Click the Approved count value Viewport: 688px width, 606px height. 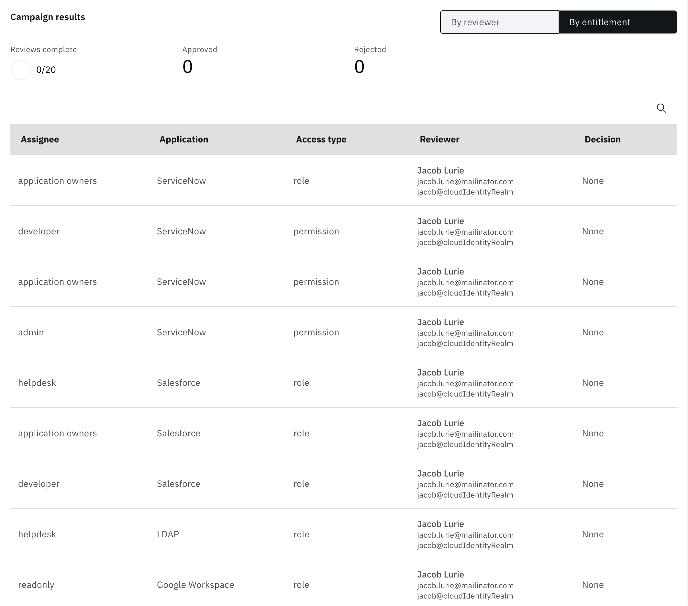[187, 67]
